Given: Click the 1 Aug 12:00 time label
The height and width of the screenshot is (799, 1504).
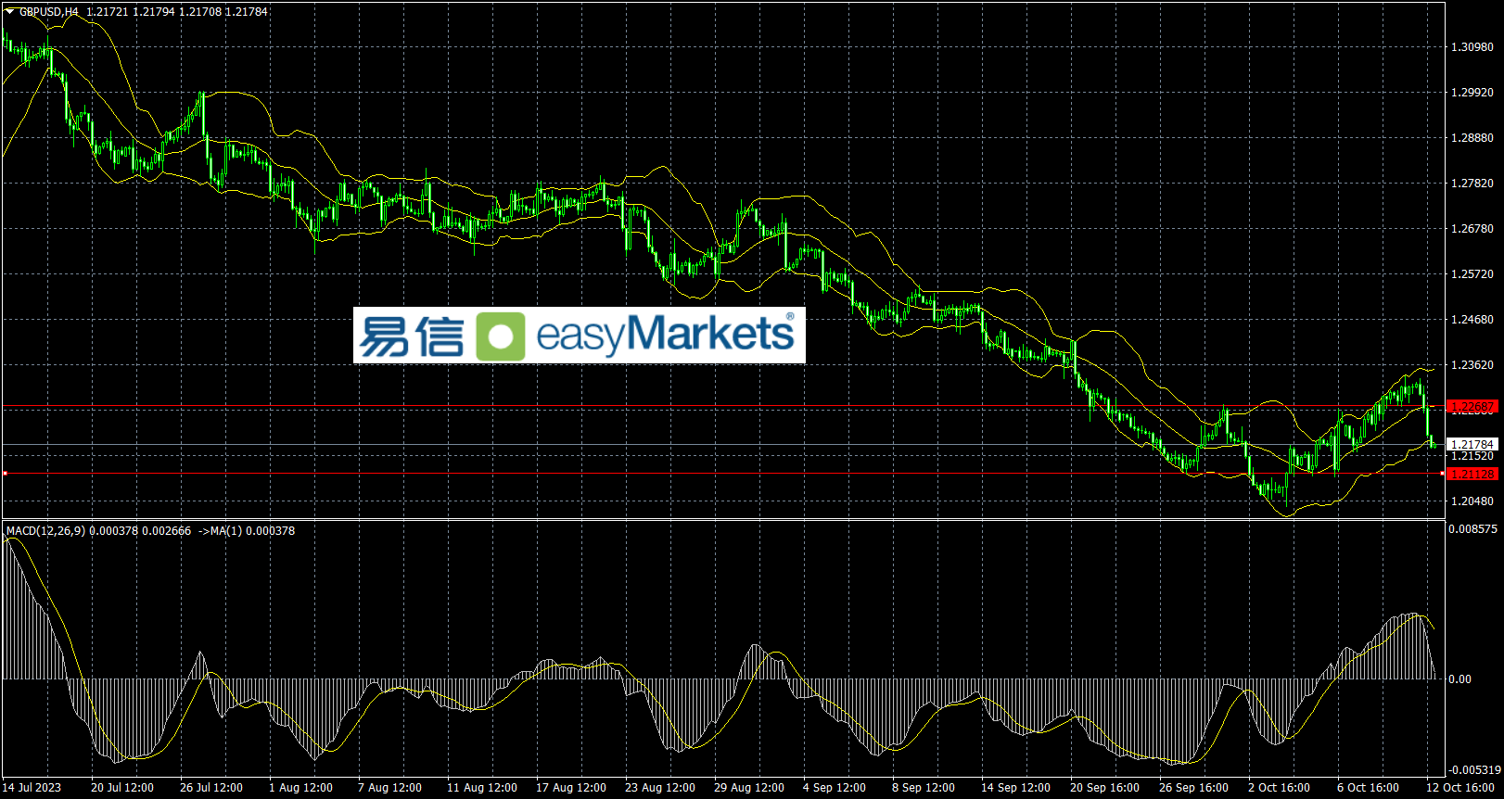Looking at the screenshot, I should [300, 788].
